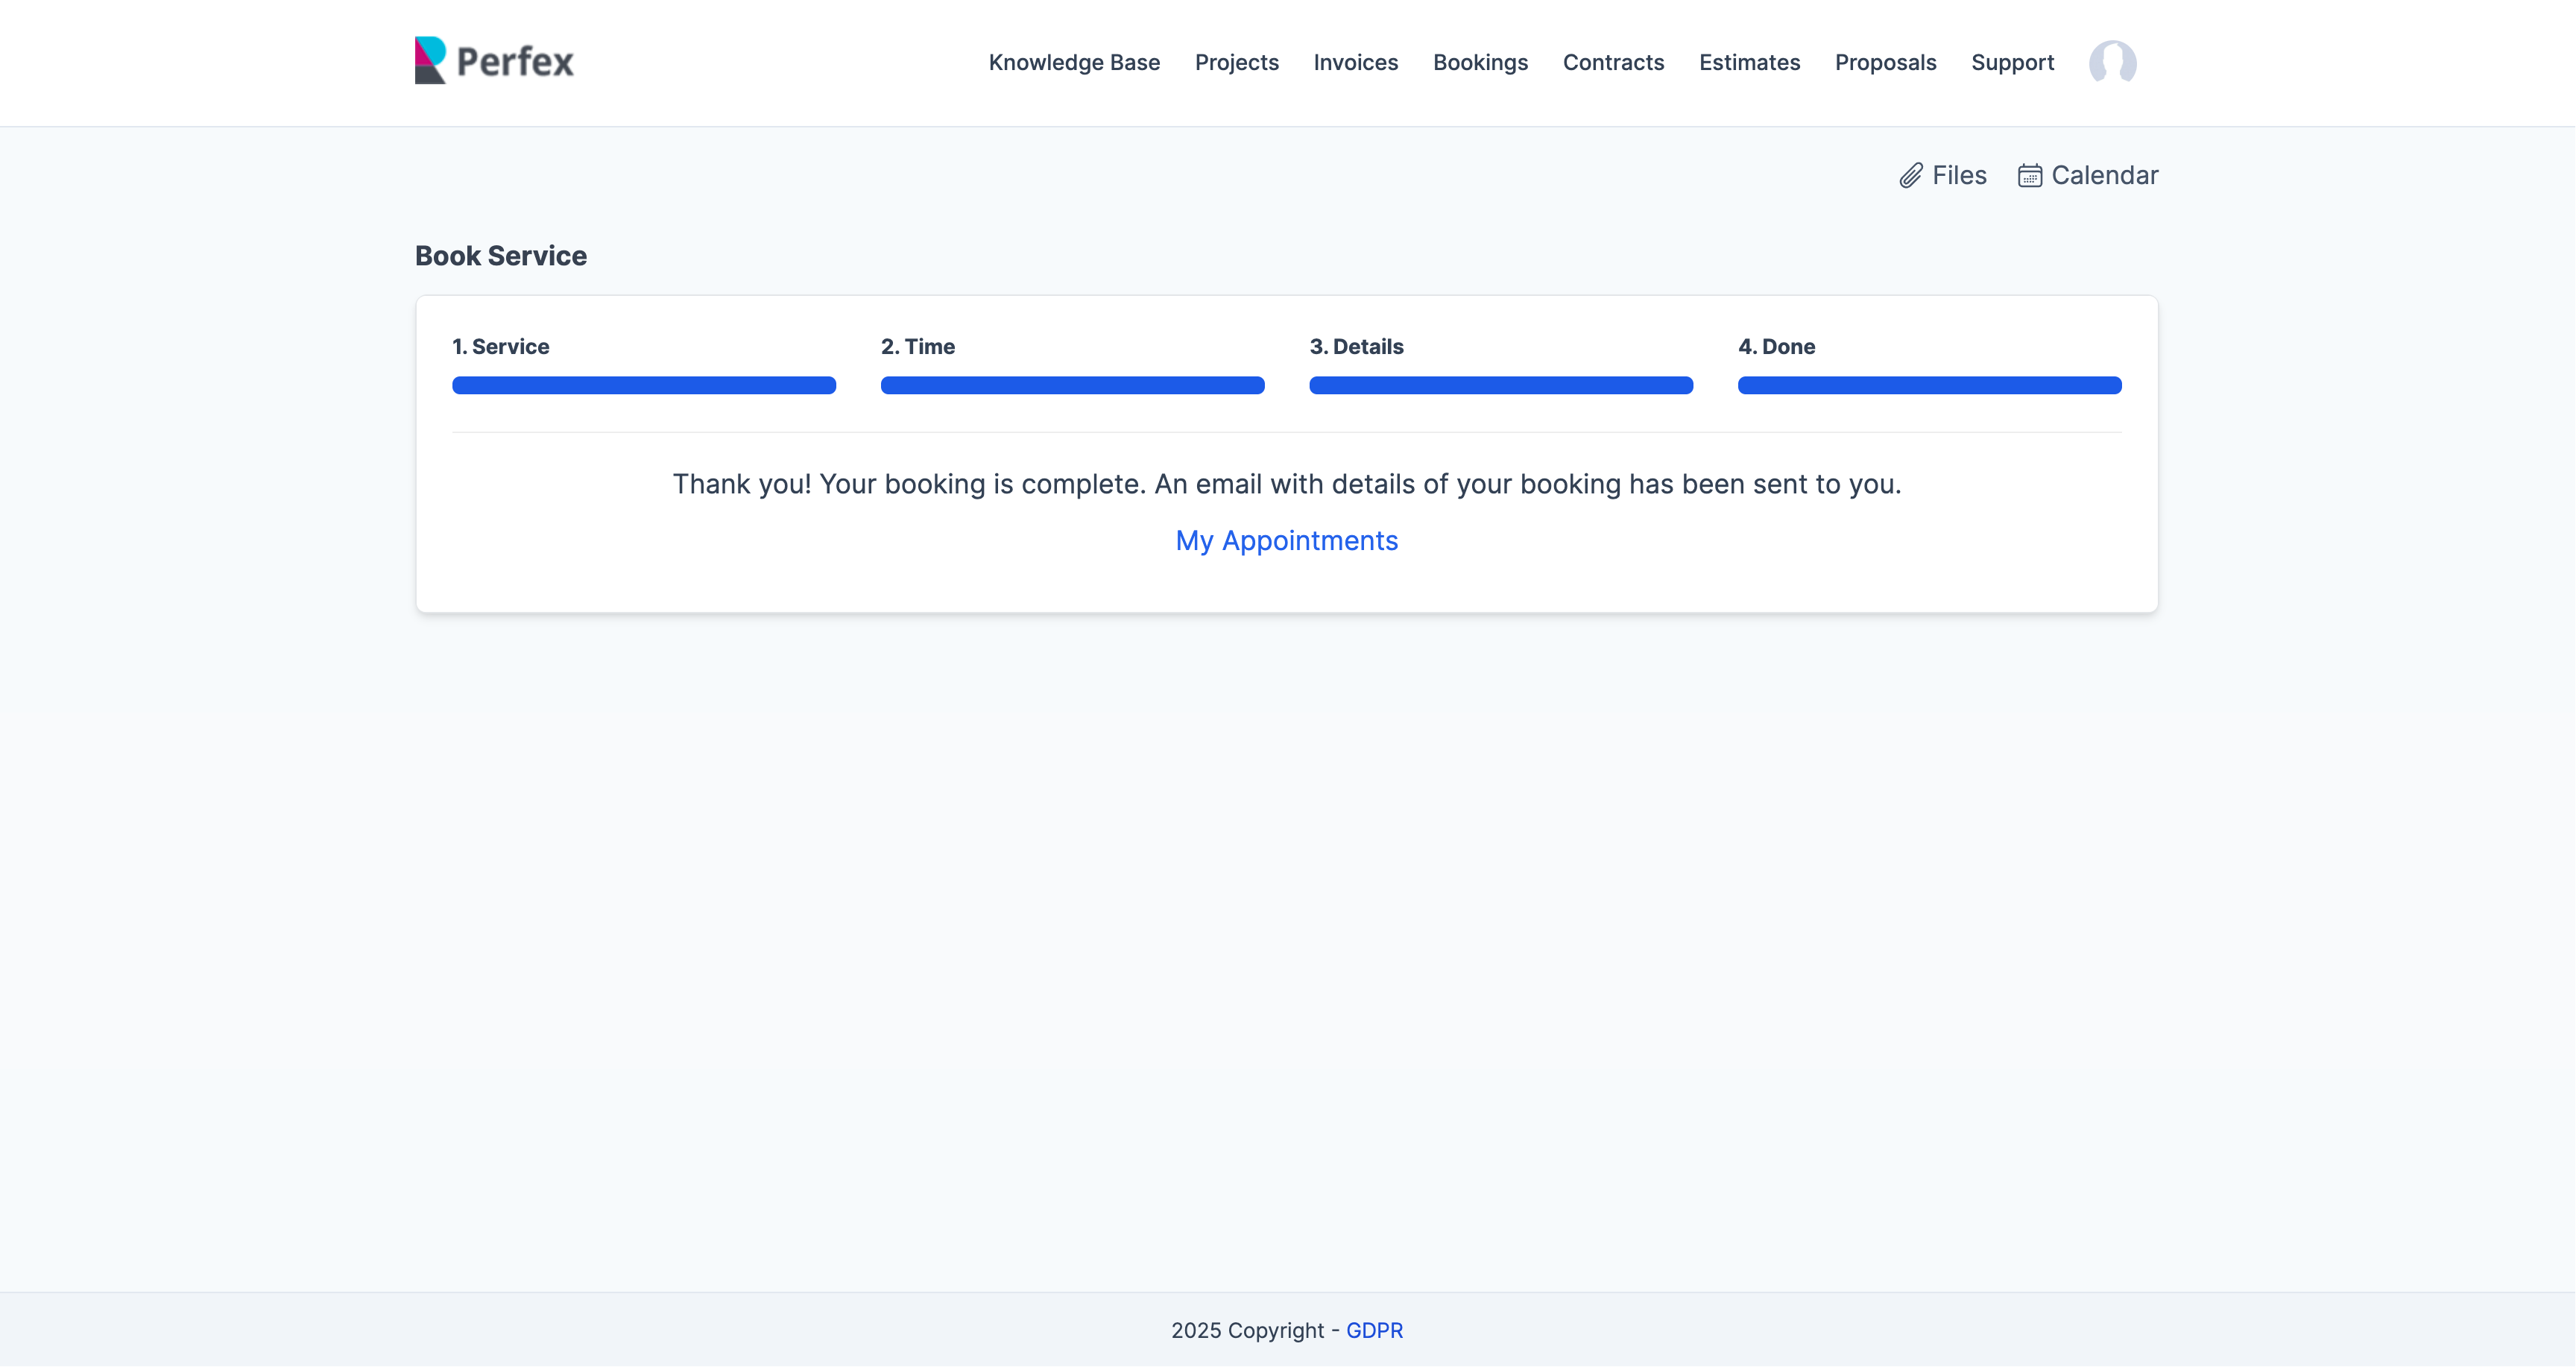The width and height of the screenshot is (2576, 1367).
Task: Click the Perfex logo
Action: point(494,61)
